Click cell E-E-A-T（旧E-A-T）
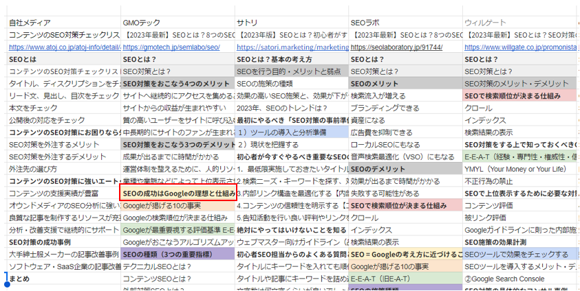The height and width of the screenshot is (291, 580). tap(406, 279)
